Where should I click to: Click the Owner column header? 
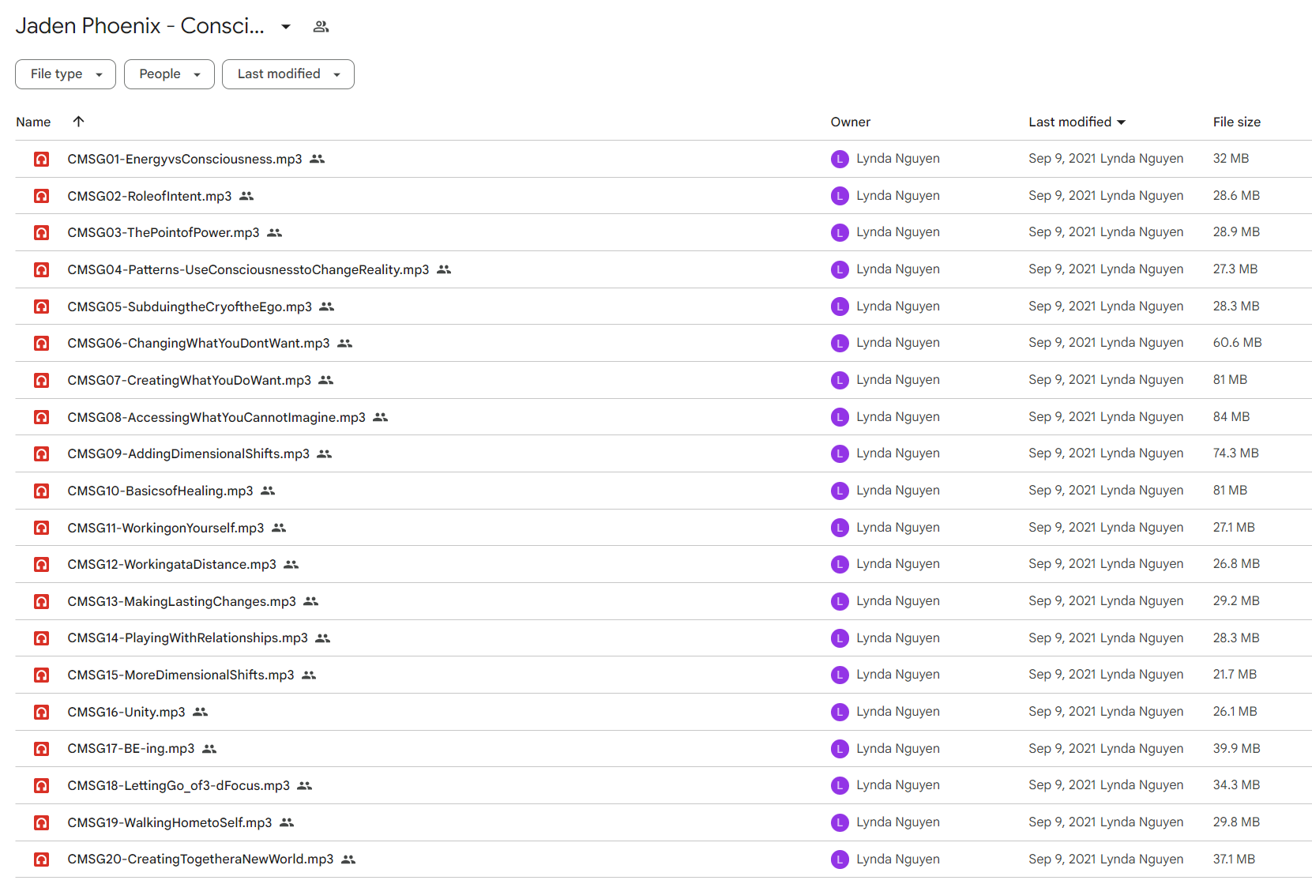(851, 122)
